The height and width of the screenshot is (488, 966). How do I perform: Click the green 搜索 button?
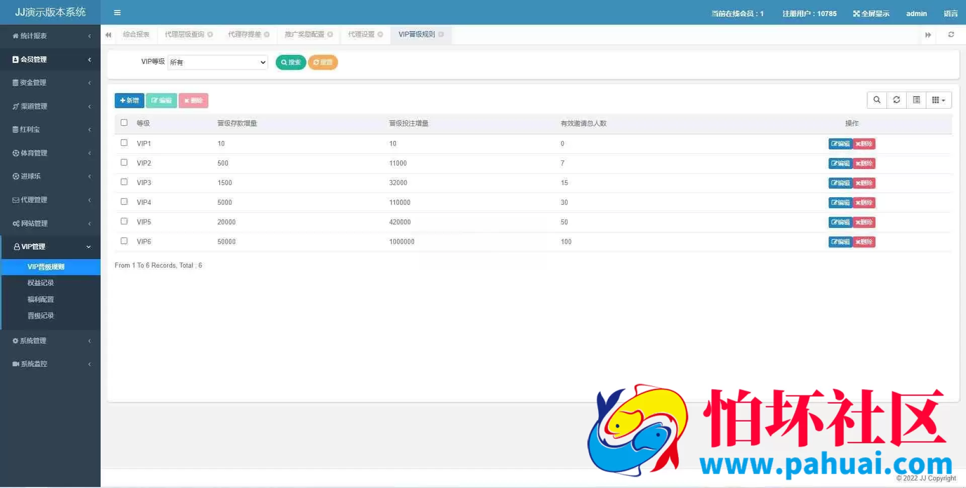tap(291, 62)
